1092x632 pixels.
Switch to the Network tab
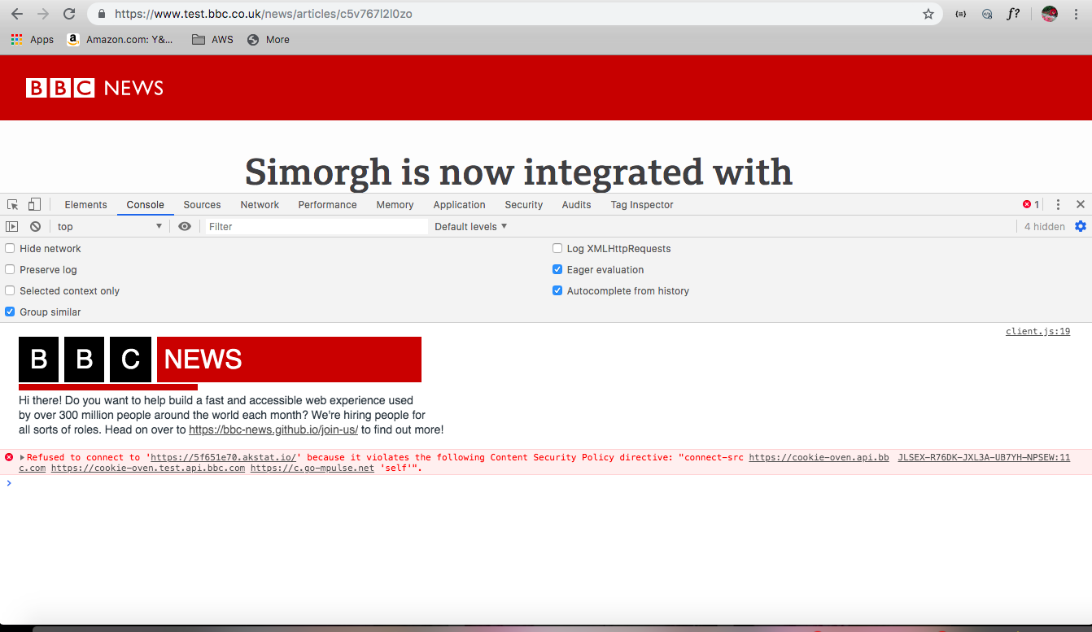(260, 204)
